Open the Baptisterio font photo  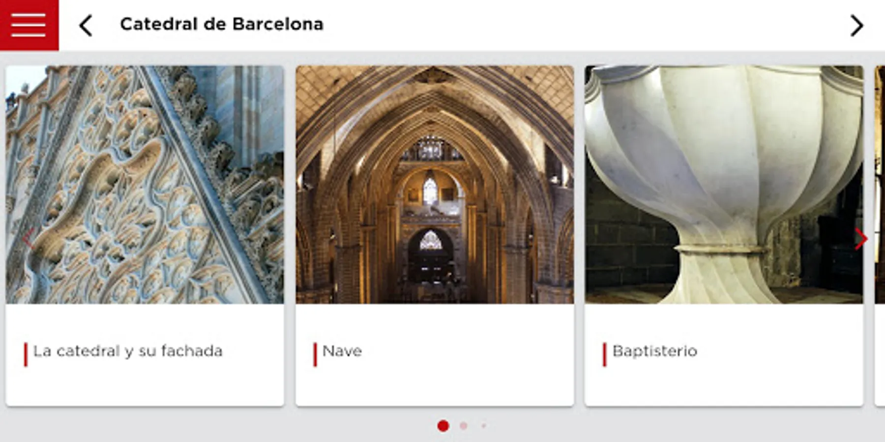point(724,185)
